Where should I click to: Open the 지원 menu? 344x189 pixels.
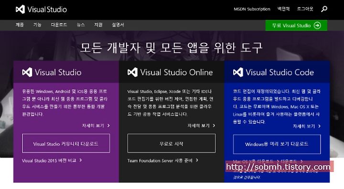click(x=98, y=25)
